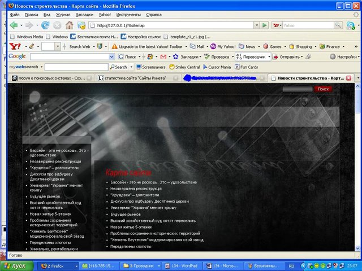The image size is (362, 271).
Task: Open the Инструменты menu
Action: [x=128, y=15]
